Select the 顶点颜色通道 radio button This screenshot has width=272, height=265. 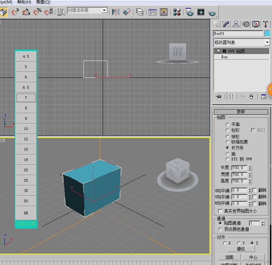point(220,229)
